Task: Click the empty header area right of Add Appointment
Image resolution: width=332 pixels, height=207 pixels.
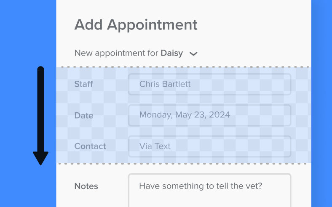Action: (253, 25)
